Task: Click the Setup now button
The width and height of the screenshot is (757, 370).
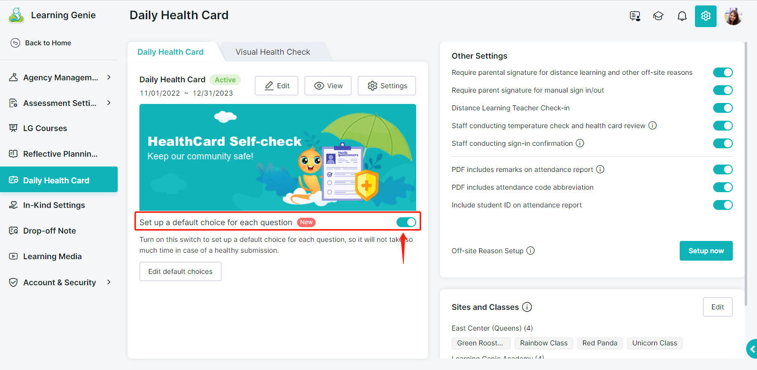Action: point(706,251)
